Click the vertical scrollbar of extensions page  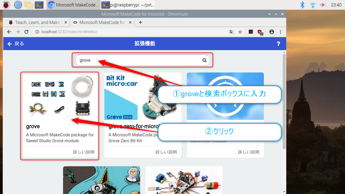(x=284, y=101)
